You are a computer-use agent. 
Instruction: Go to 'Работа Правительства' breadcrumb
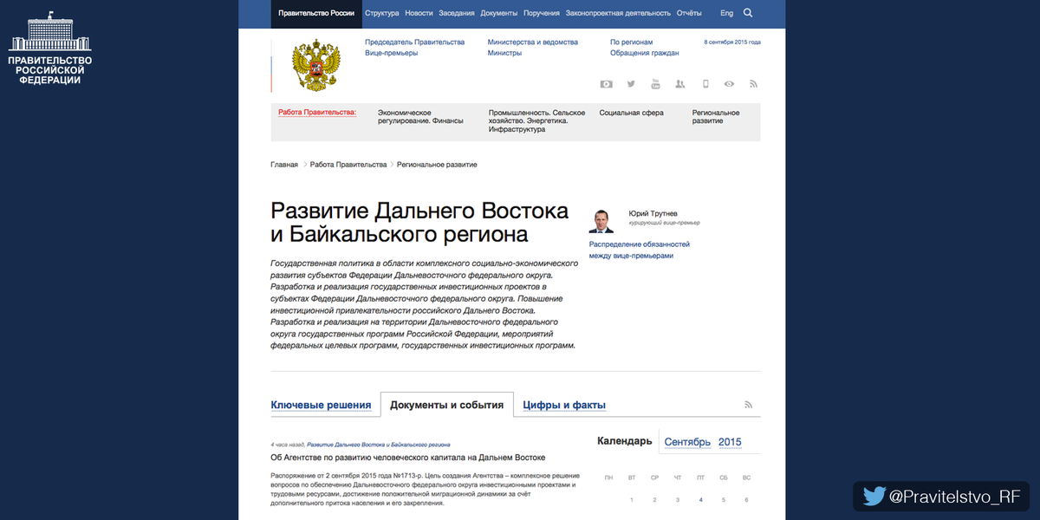pyautogui.click(x=348, y=165)
